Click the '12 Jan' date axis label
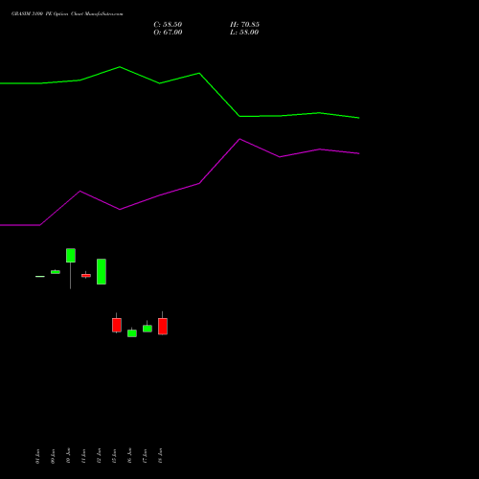The width and height of the screenshot is (479, 479). (99, 456)
